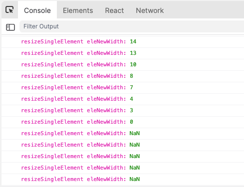The height and width of the screenshot is (187, 244).
Task: Select the log line with value 14
Action: tap(123, 41)
